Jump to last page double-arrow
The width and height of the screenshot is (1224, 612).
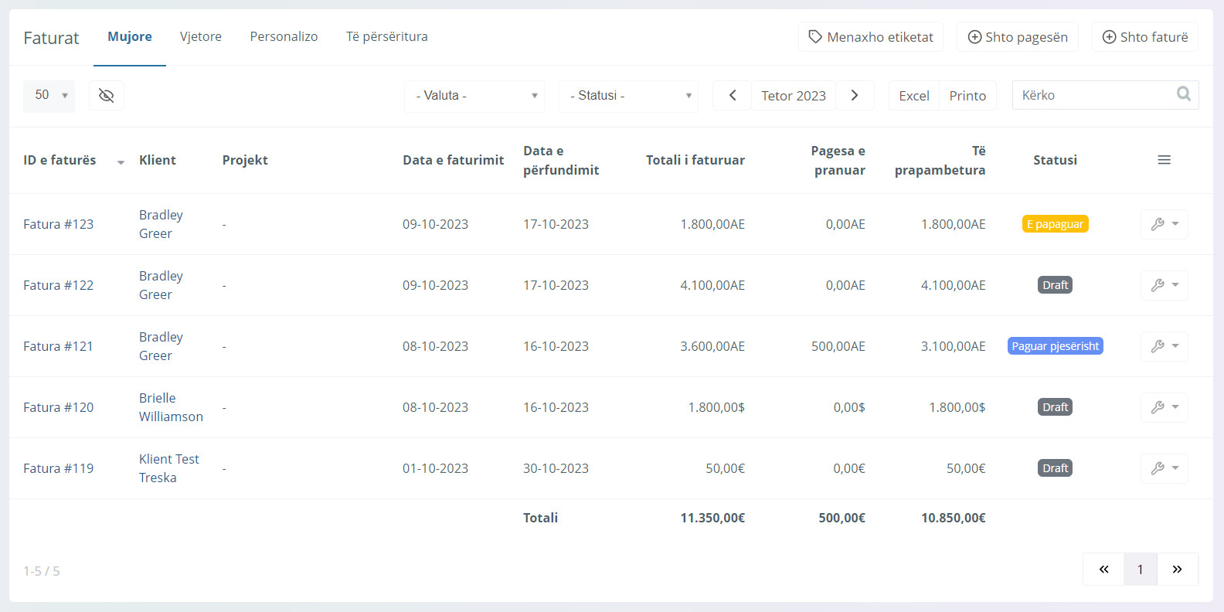(x=1177, y=569)
